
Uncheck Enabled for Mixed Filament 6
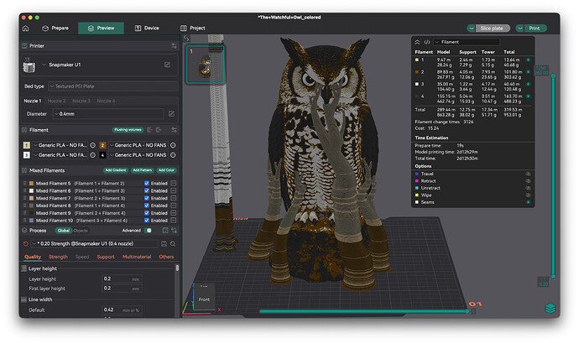point(147,191)
